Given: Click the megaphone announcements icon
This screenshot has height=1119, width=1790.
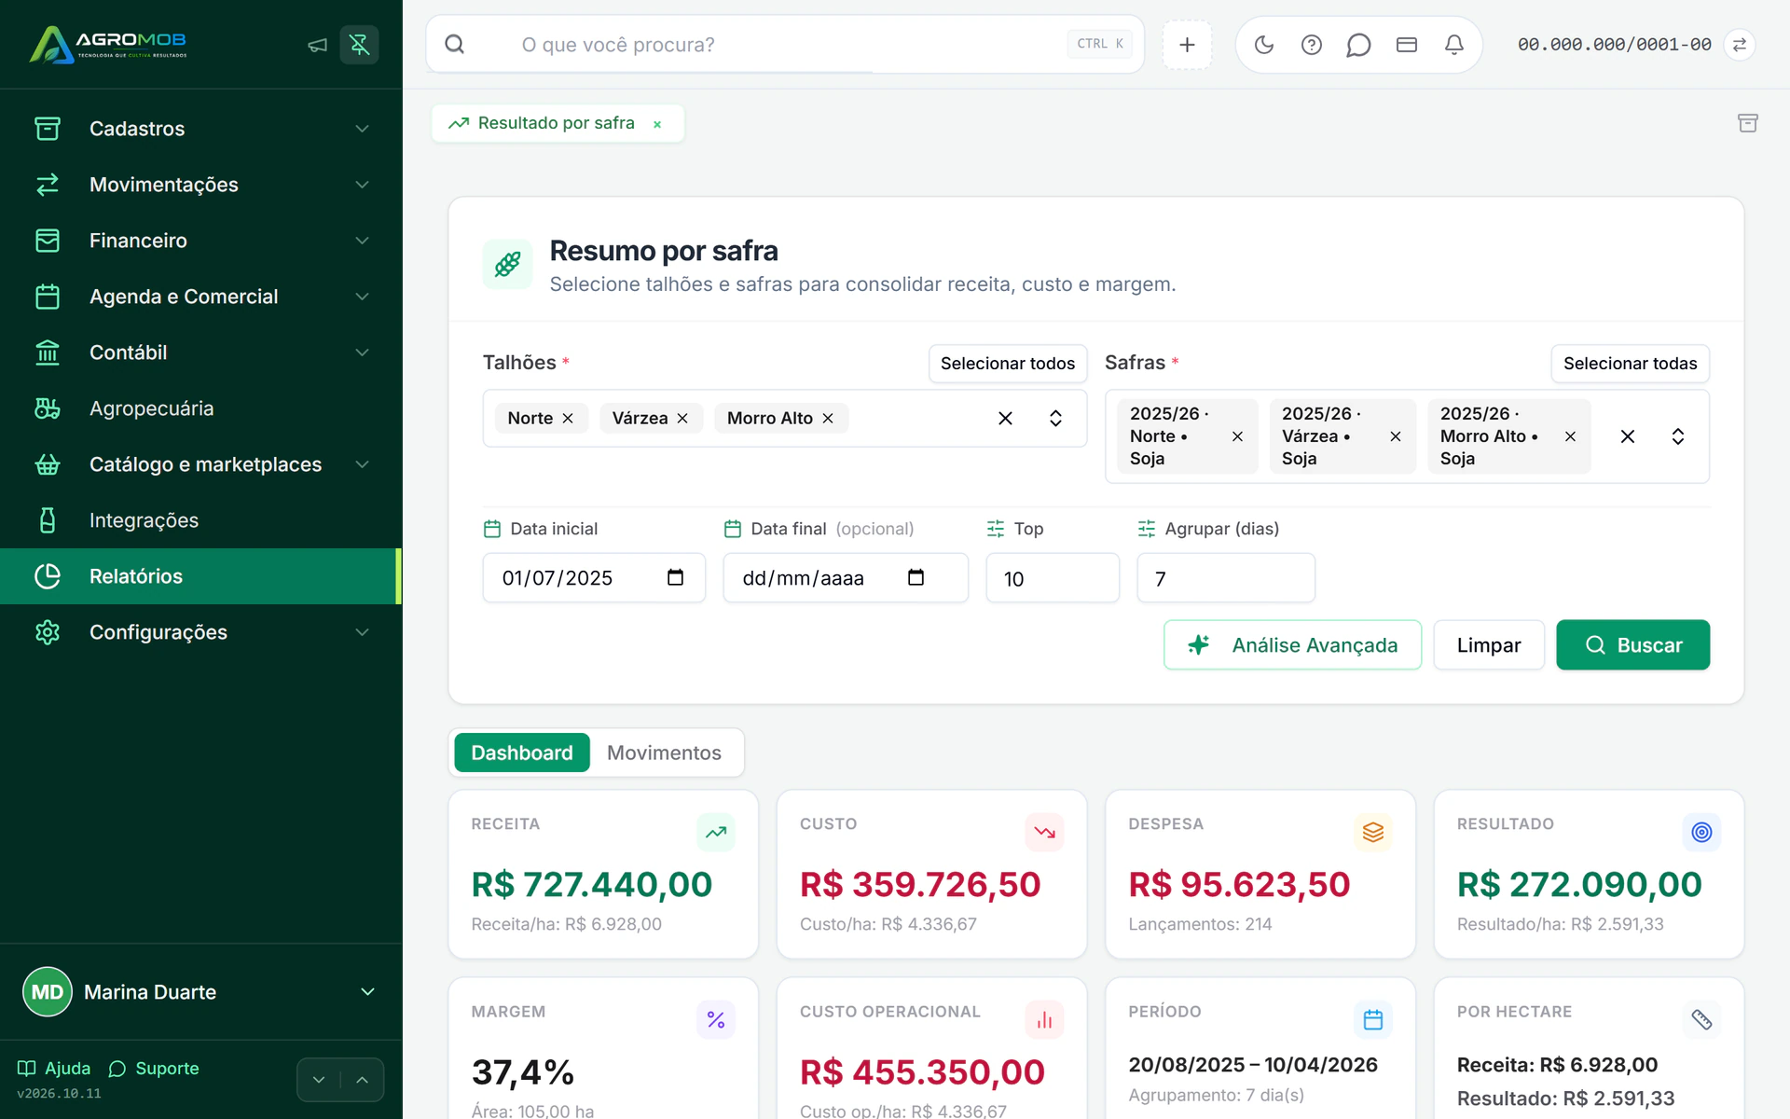Looking at the screenshot, I should point(317,45).
